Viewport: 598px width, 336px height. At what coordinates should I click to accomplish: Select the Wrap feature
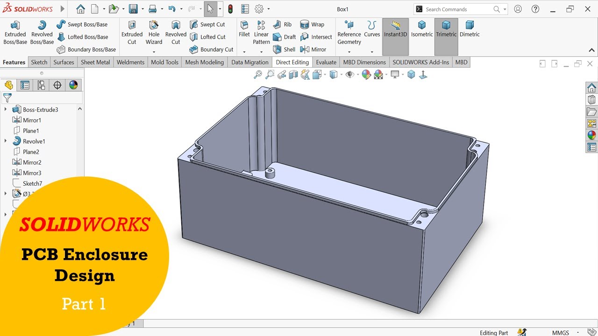point(312,24)
